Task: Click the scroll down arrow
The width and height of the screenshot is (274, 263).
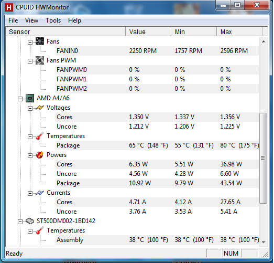Action: pyautogui.click(x=264, y=242)
